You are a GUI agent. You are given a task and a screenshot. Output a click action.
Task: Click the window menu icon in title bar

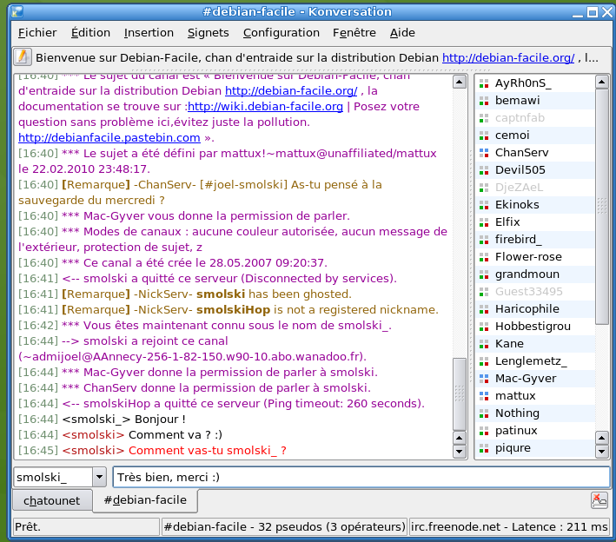click(12, 11)
